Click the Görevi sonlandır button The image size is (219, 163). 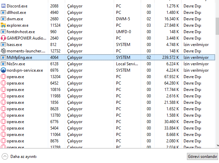202,157
